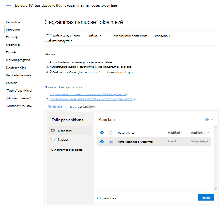Click the Užduotys breadcrumb

tap(48, 5)
